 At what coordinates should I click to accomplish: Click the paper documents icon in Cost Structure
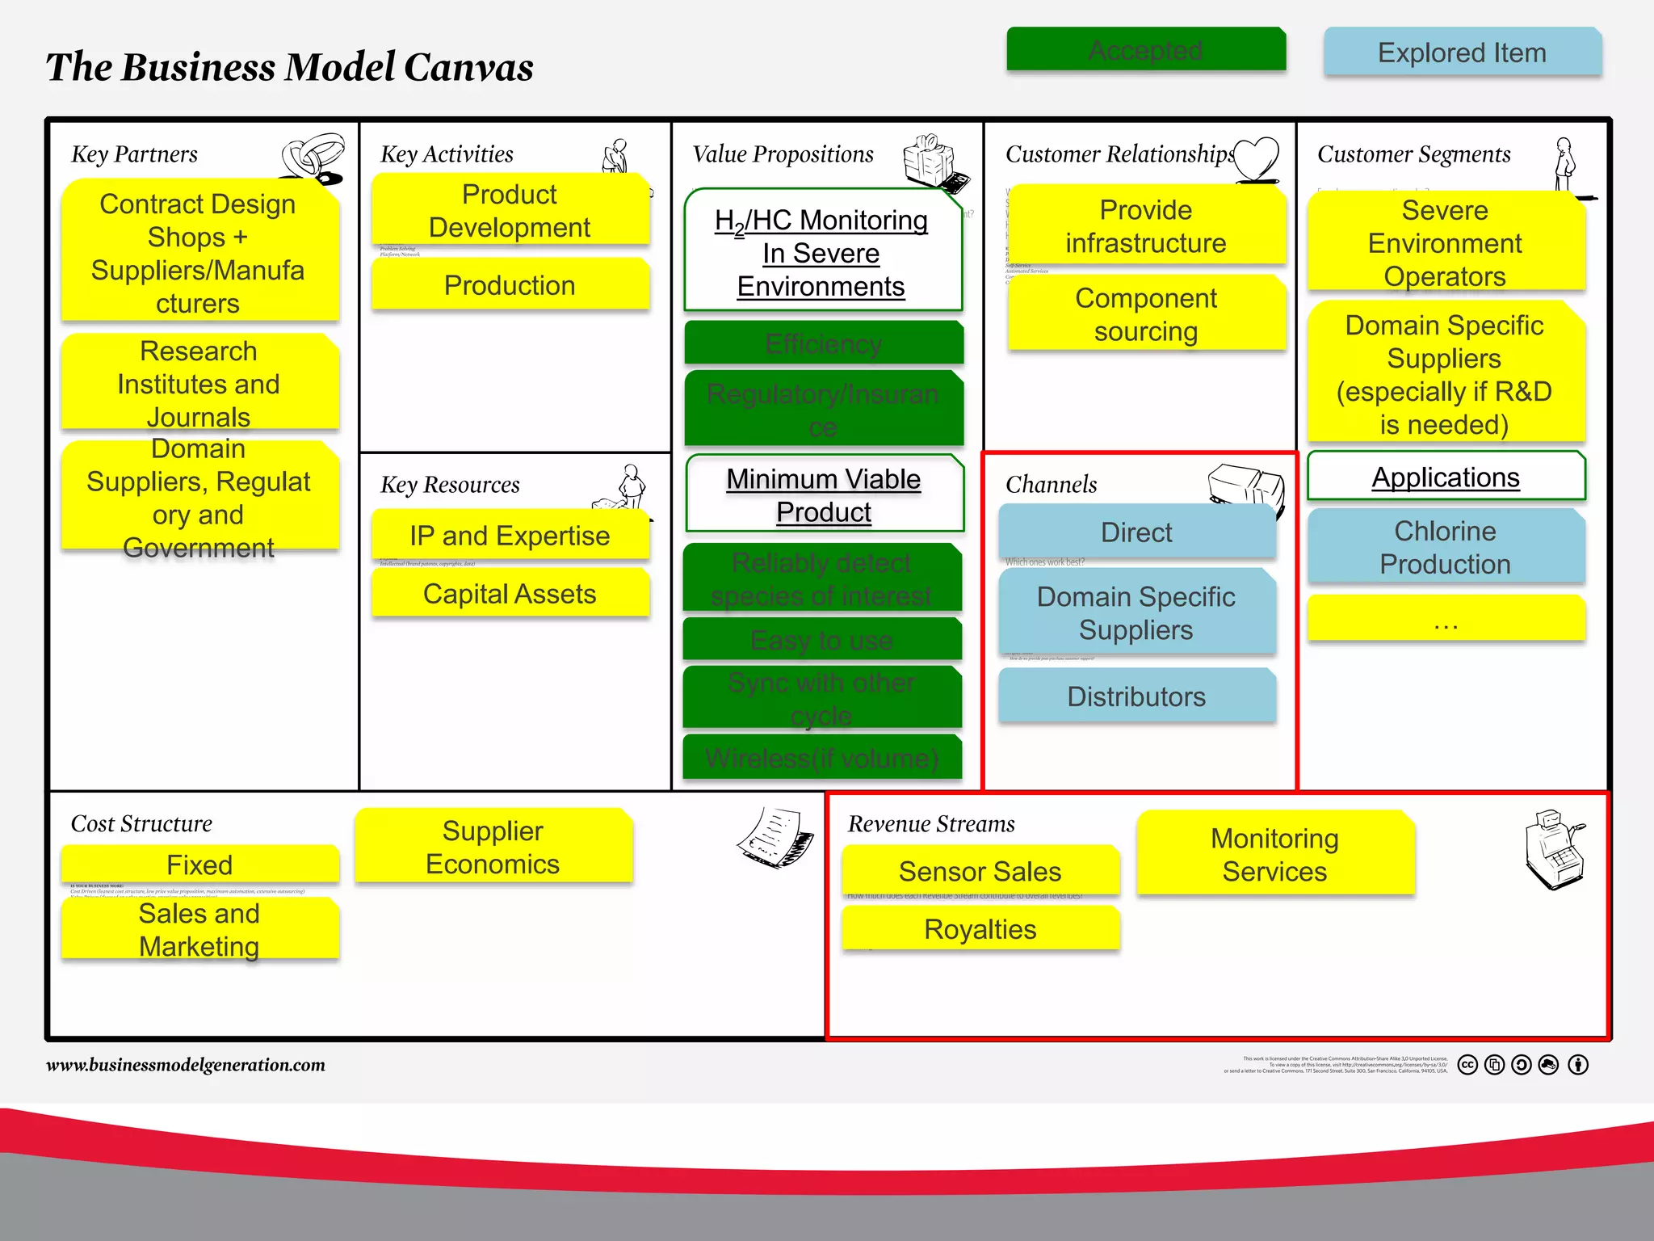pos(776,838)
